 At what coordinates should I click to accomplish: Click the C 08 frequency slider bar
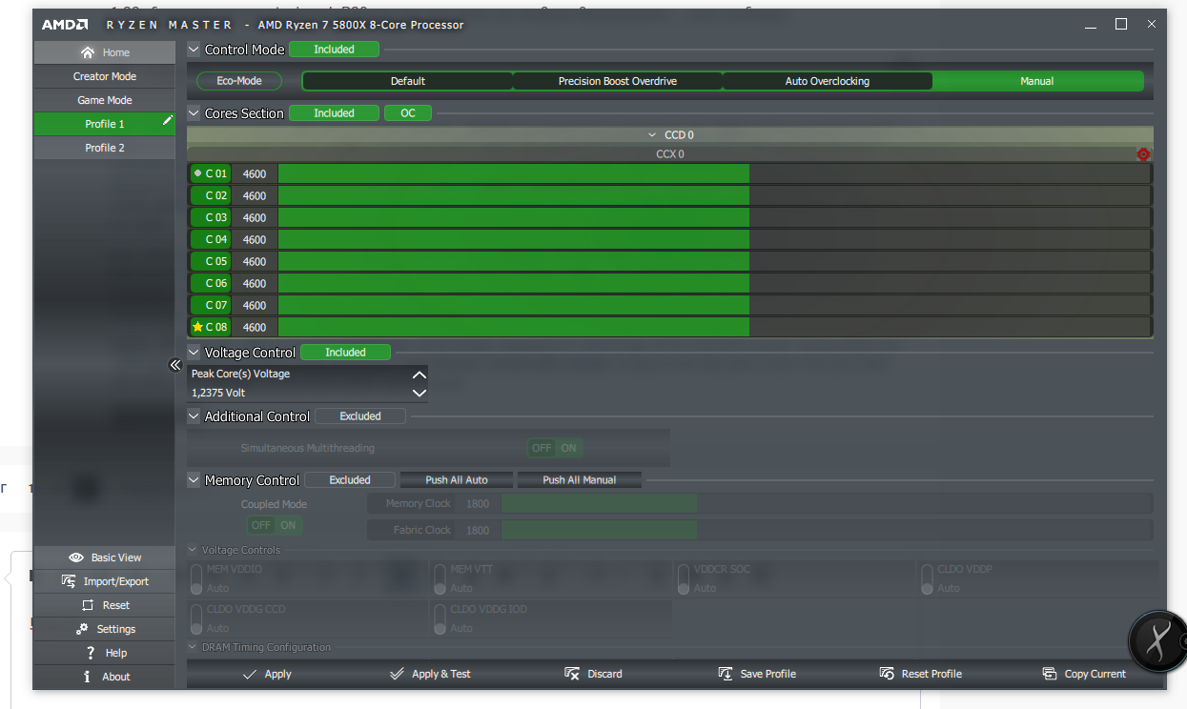(714, 327)
